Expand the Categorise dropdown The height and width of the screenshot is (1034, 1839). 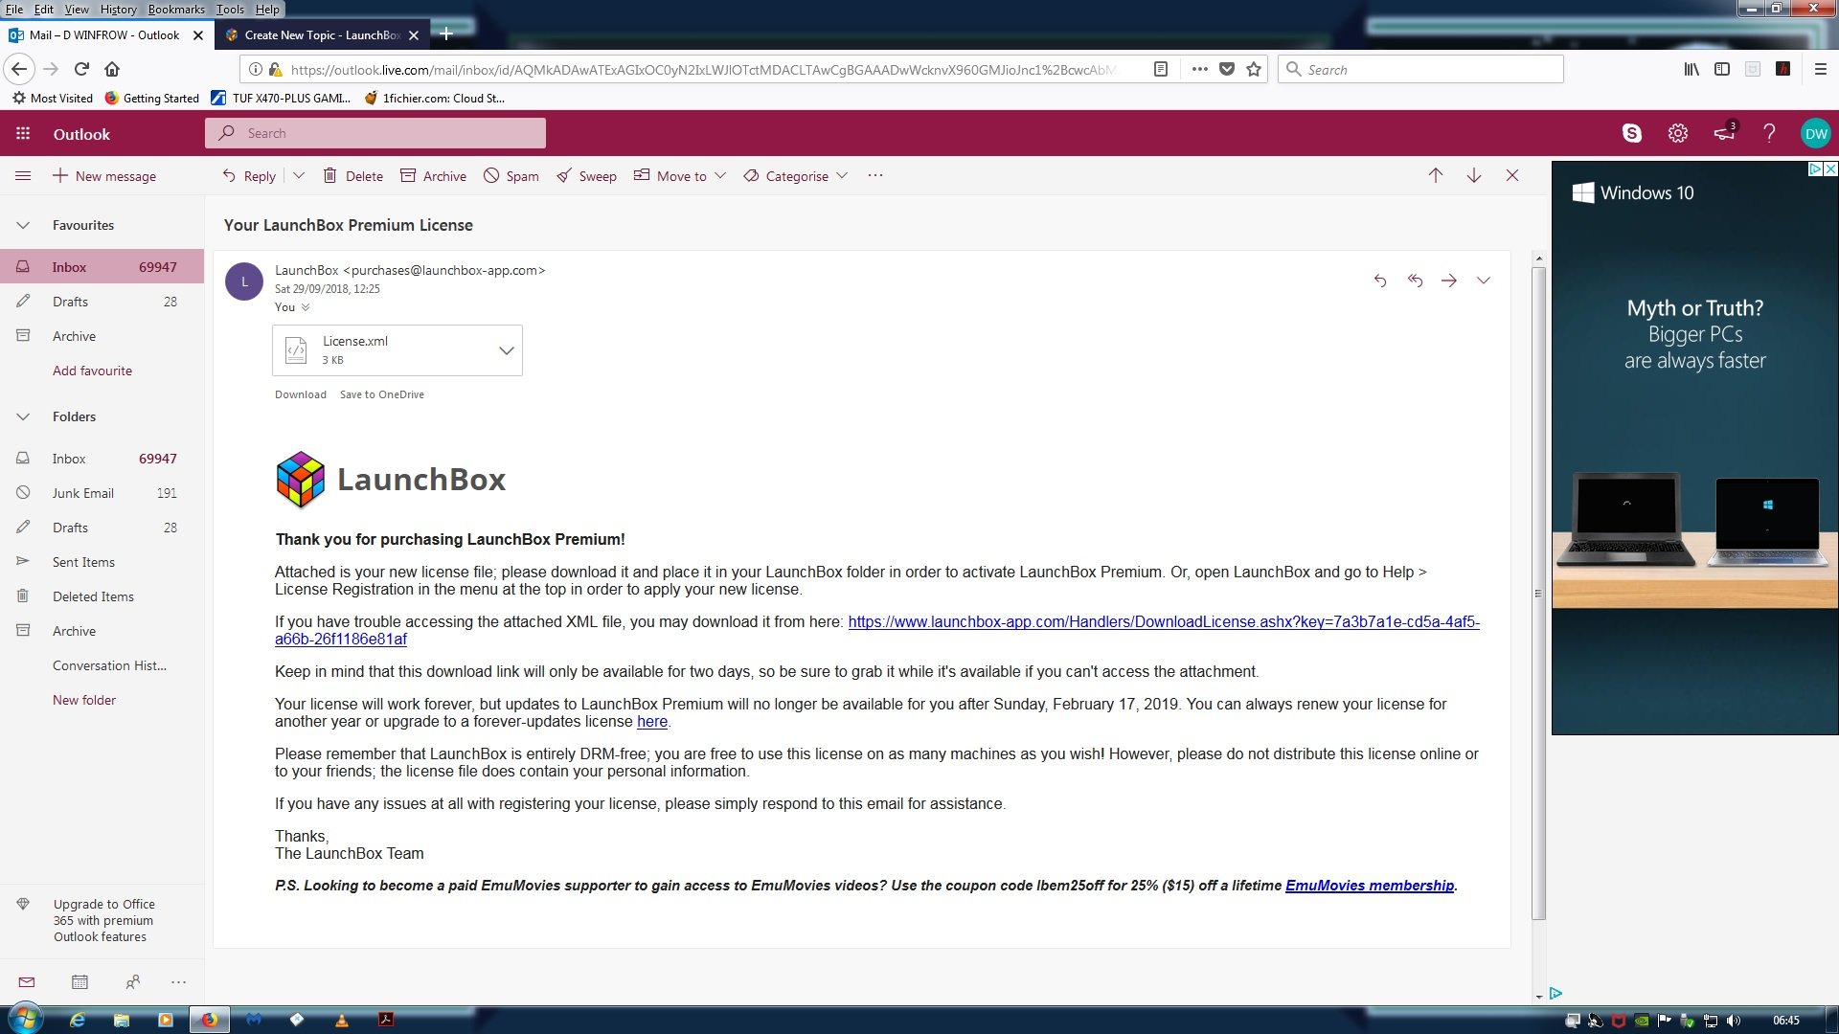[842, 176]
